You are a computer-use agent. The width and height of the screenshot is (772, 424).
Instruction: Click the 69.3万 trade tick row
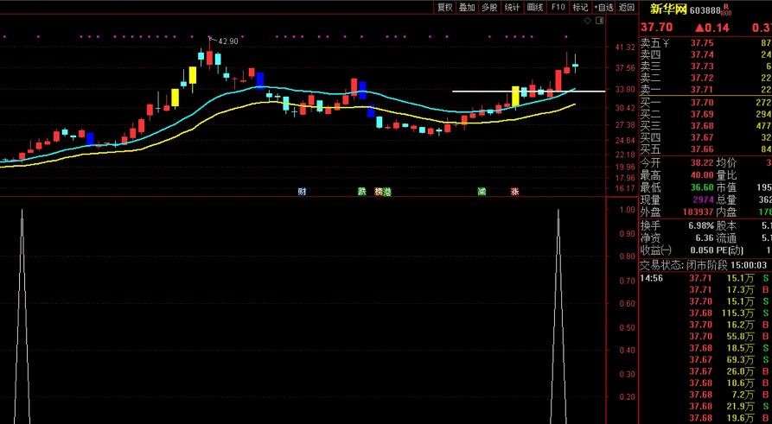point(705,361)
